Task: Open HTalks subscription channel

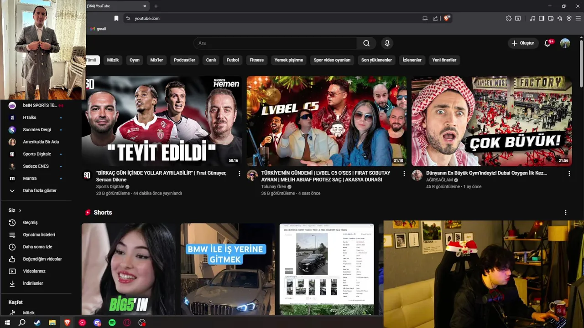Action: (36, 118)
